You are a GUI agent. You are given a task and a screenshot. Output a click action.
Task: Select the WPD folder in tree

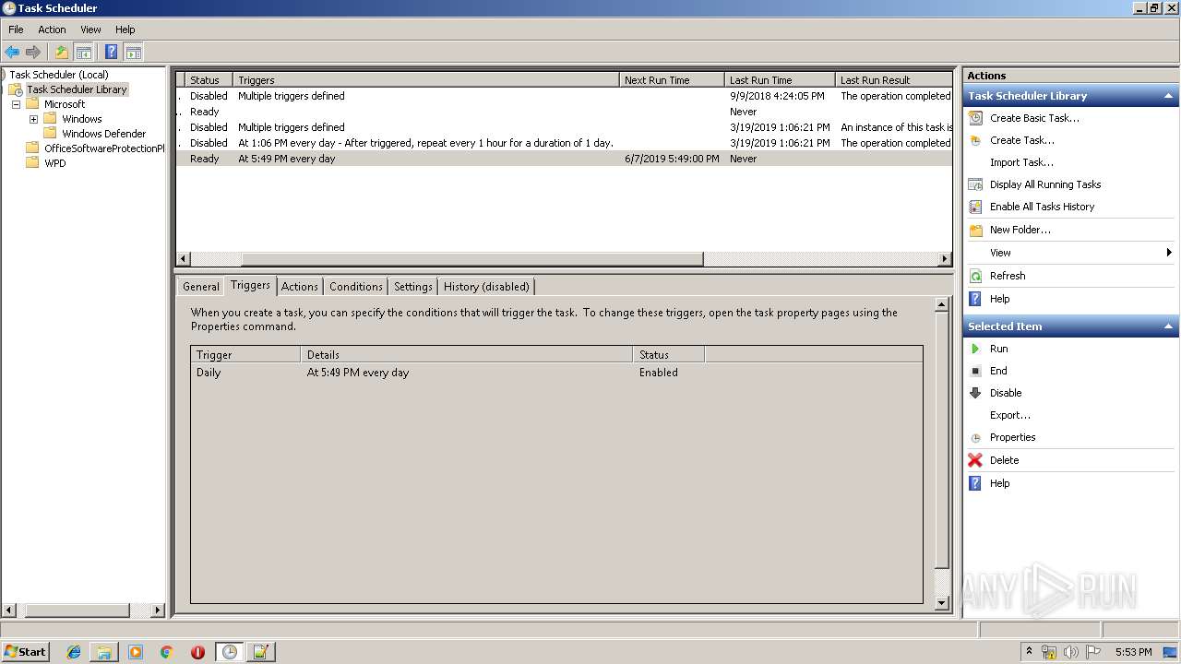(x=55, y=163)
